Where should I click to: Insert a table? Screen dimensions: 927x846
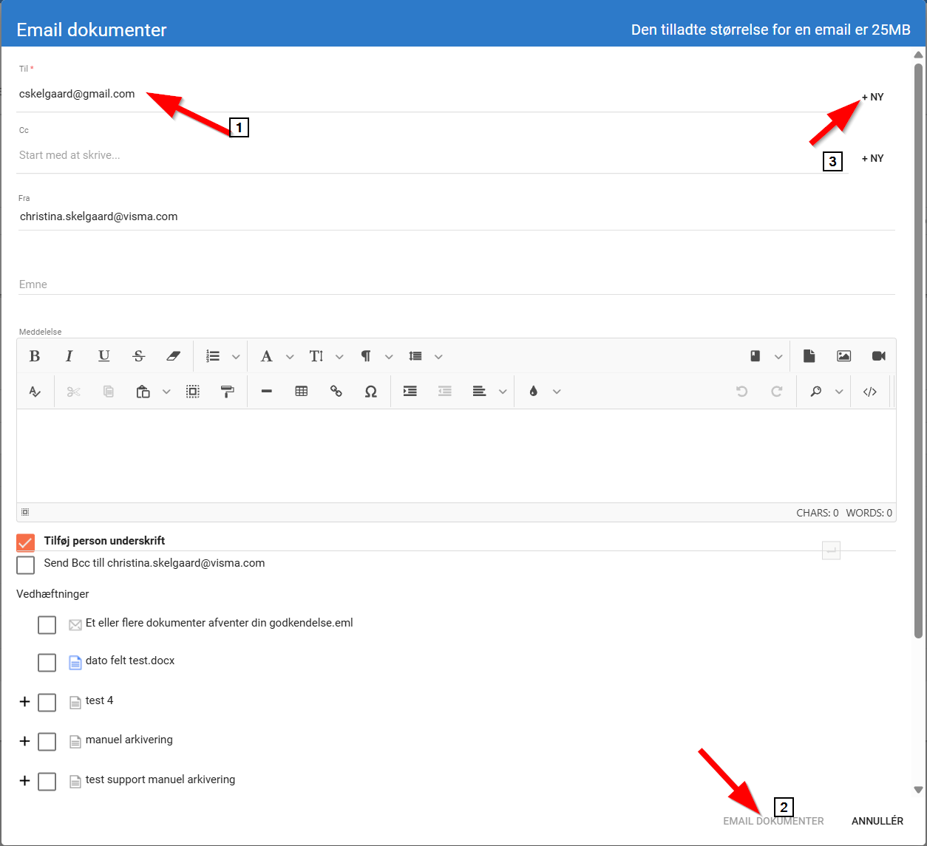pos(302,392)
